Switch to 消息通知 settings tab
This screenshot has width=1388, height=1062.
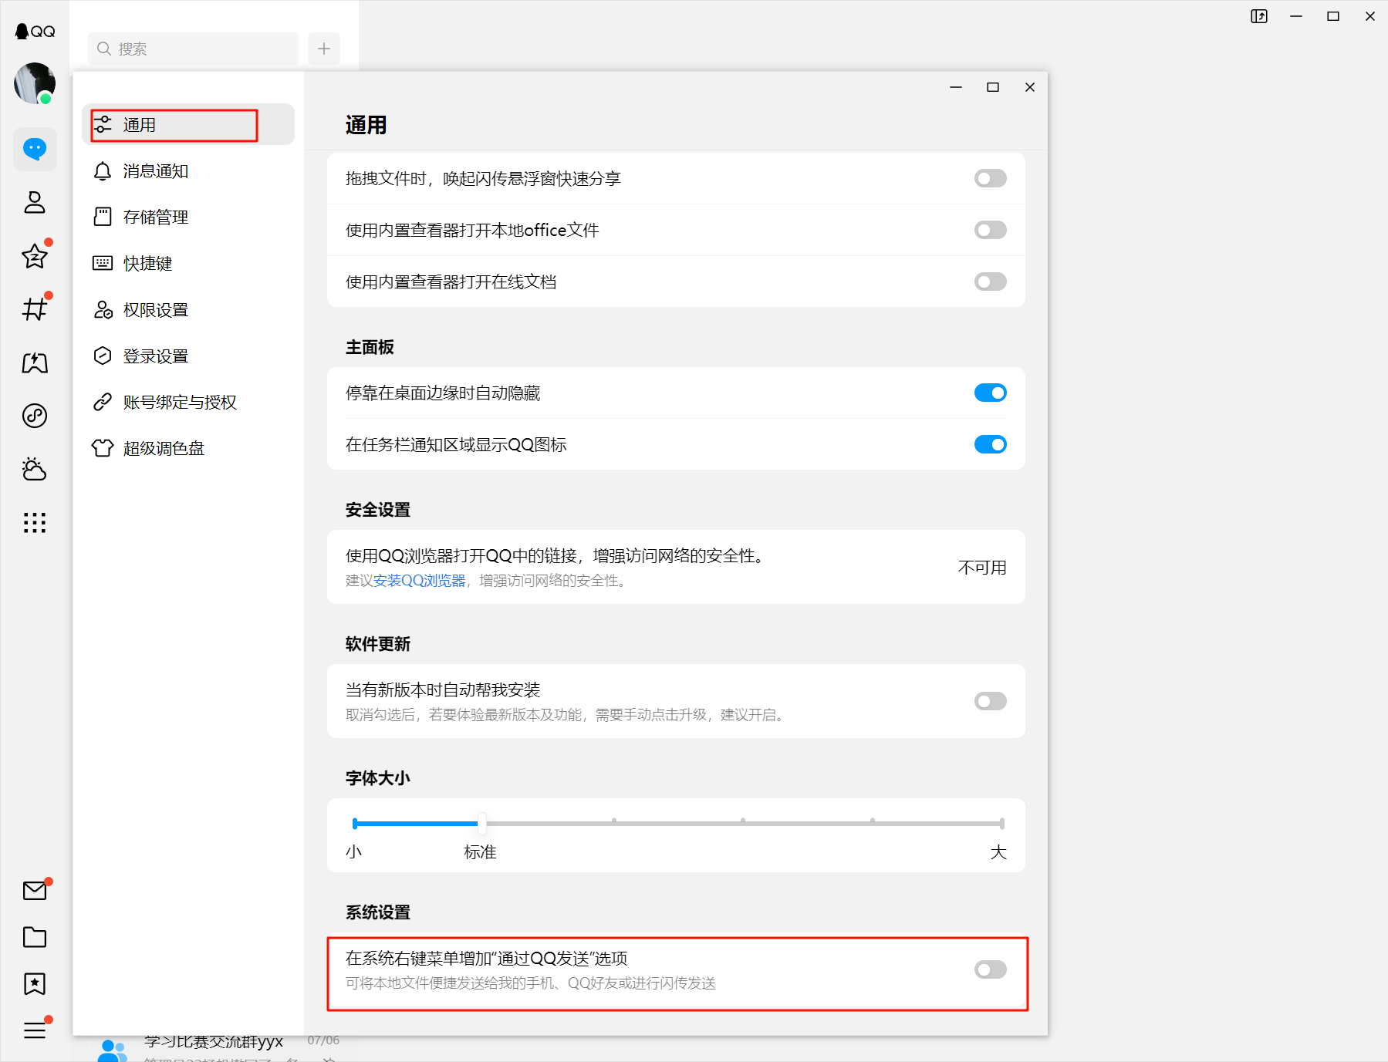[156, 171]
